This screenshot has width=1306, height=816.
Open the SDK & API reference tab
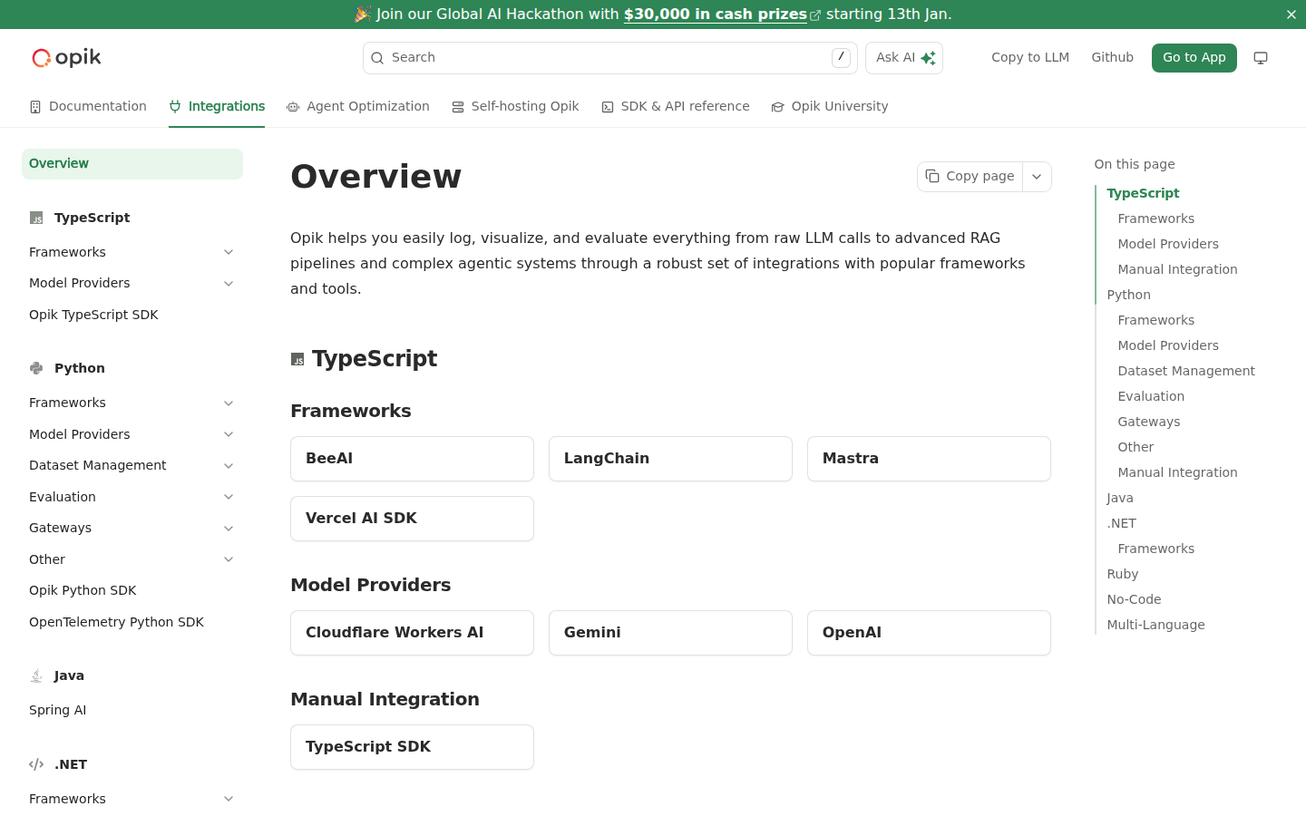tap(675, 107)
